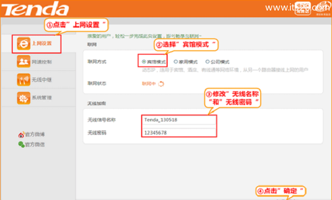Select the 网速控制 menu label
Image resolution: width=332 pixels, height=200 pixels.
coord(41,62)
